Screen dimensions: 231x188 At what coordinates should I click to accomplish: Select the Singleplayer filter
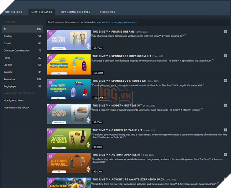pos(10,86)
